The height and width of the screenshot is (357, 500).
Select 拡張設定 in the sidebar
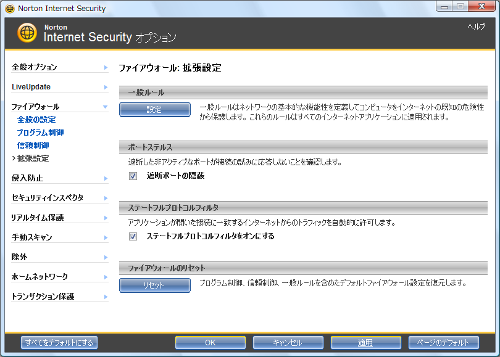[x=33, y=158]
